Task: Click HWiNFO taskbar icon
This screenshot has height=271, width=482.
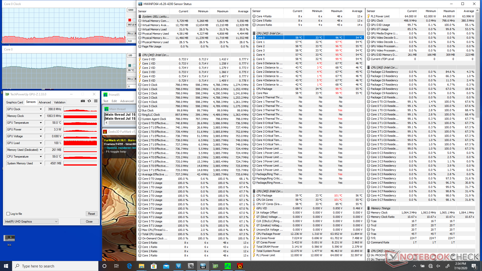Action: pos(203,266)
